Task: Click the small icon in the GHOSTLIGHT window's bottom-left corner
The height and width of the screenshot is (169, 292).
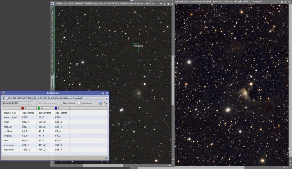Action: point(52,165)
